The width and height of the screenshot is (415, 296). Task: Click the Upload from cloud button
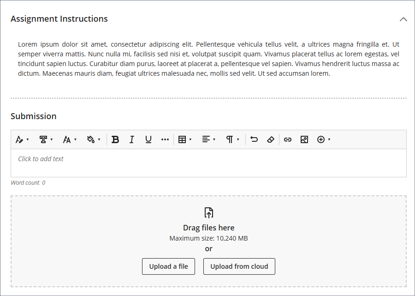pos(239,266)
